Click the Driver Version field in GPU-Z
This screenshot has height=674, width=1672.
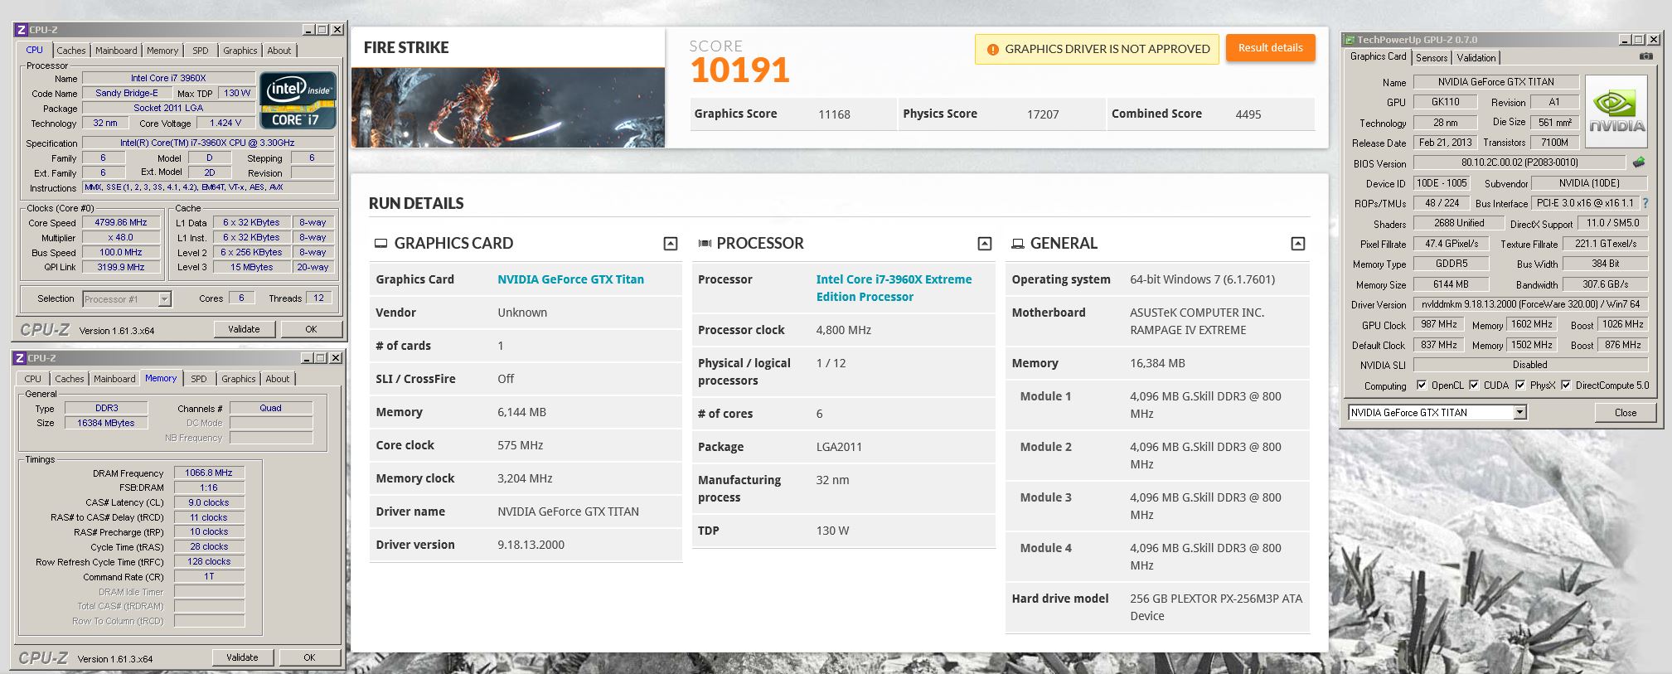coord(1530,304)
